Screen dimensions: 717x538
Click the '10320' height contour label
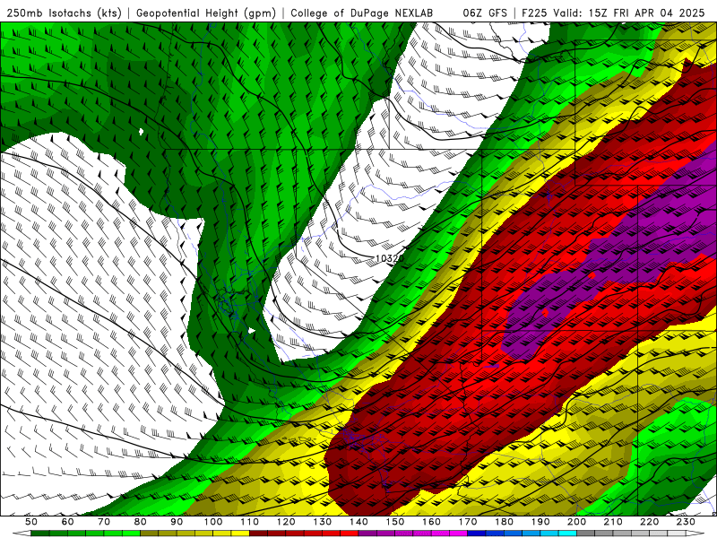tap(389, 258)
